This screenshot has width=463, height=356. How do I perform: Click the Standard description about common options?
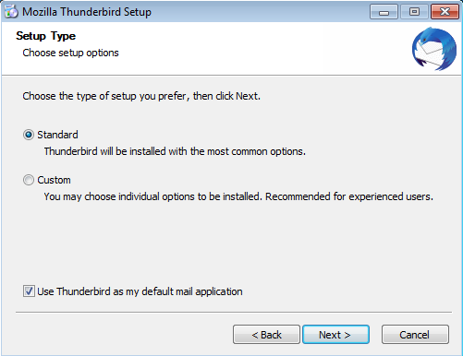point(175,151)
